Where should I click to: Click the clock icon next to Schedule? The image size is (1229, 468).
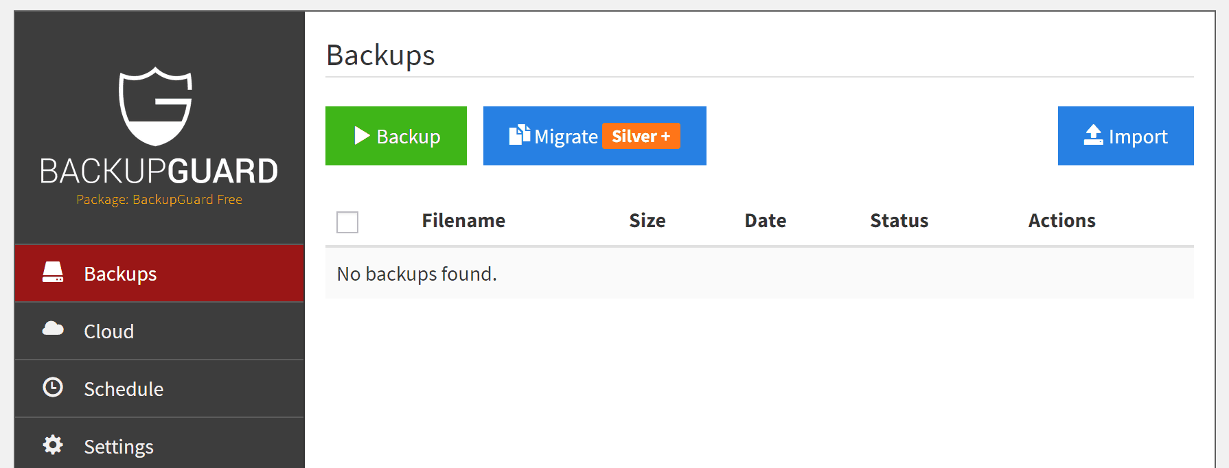(54, 387)
